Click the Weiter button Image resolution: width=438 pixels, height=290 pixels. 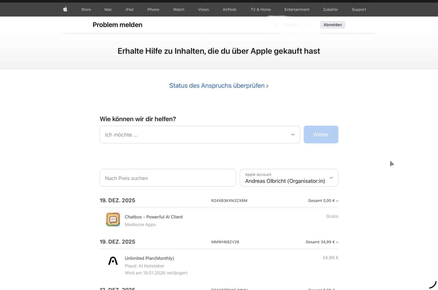tap(321, 134)
